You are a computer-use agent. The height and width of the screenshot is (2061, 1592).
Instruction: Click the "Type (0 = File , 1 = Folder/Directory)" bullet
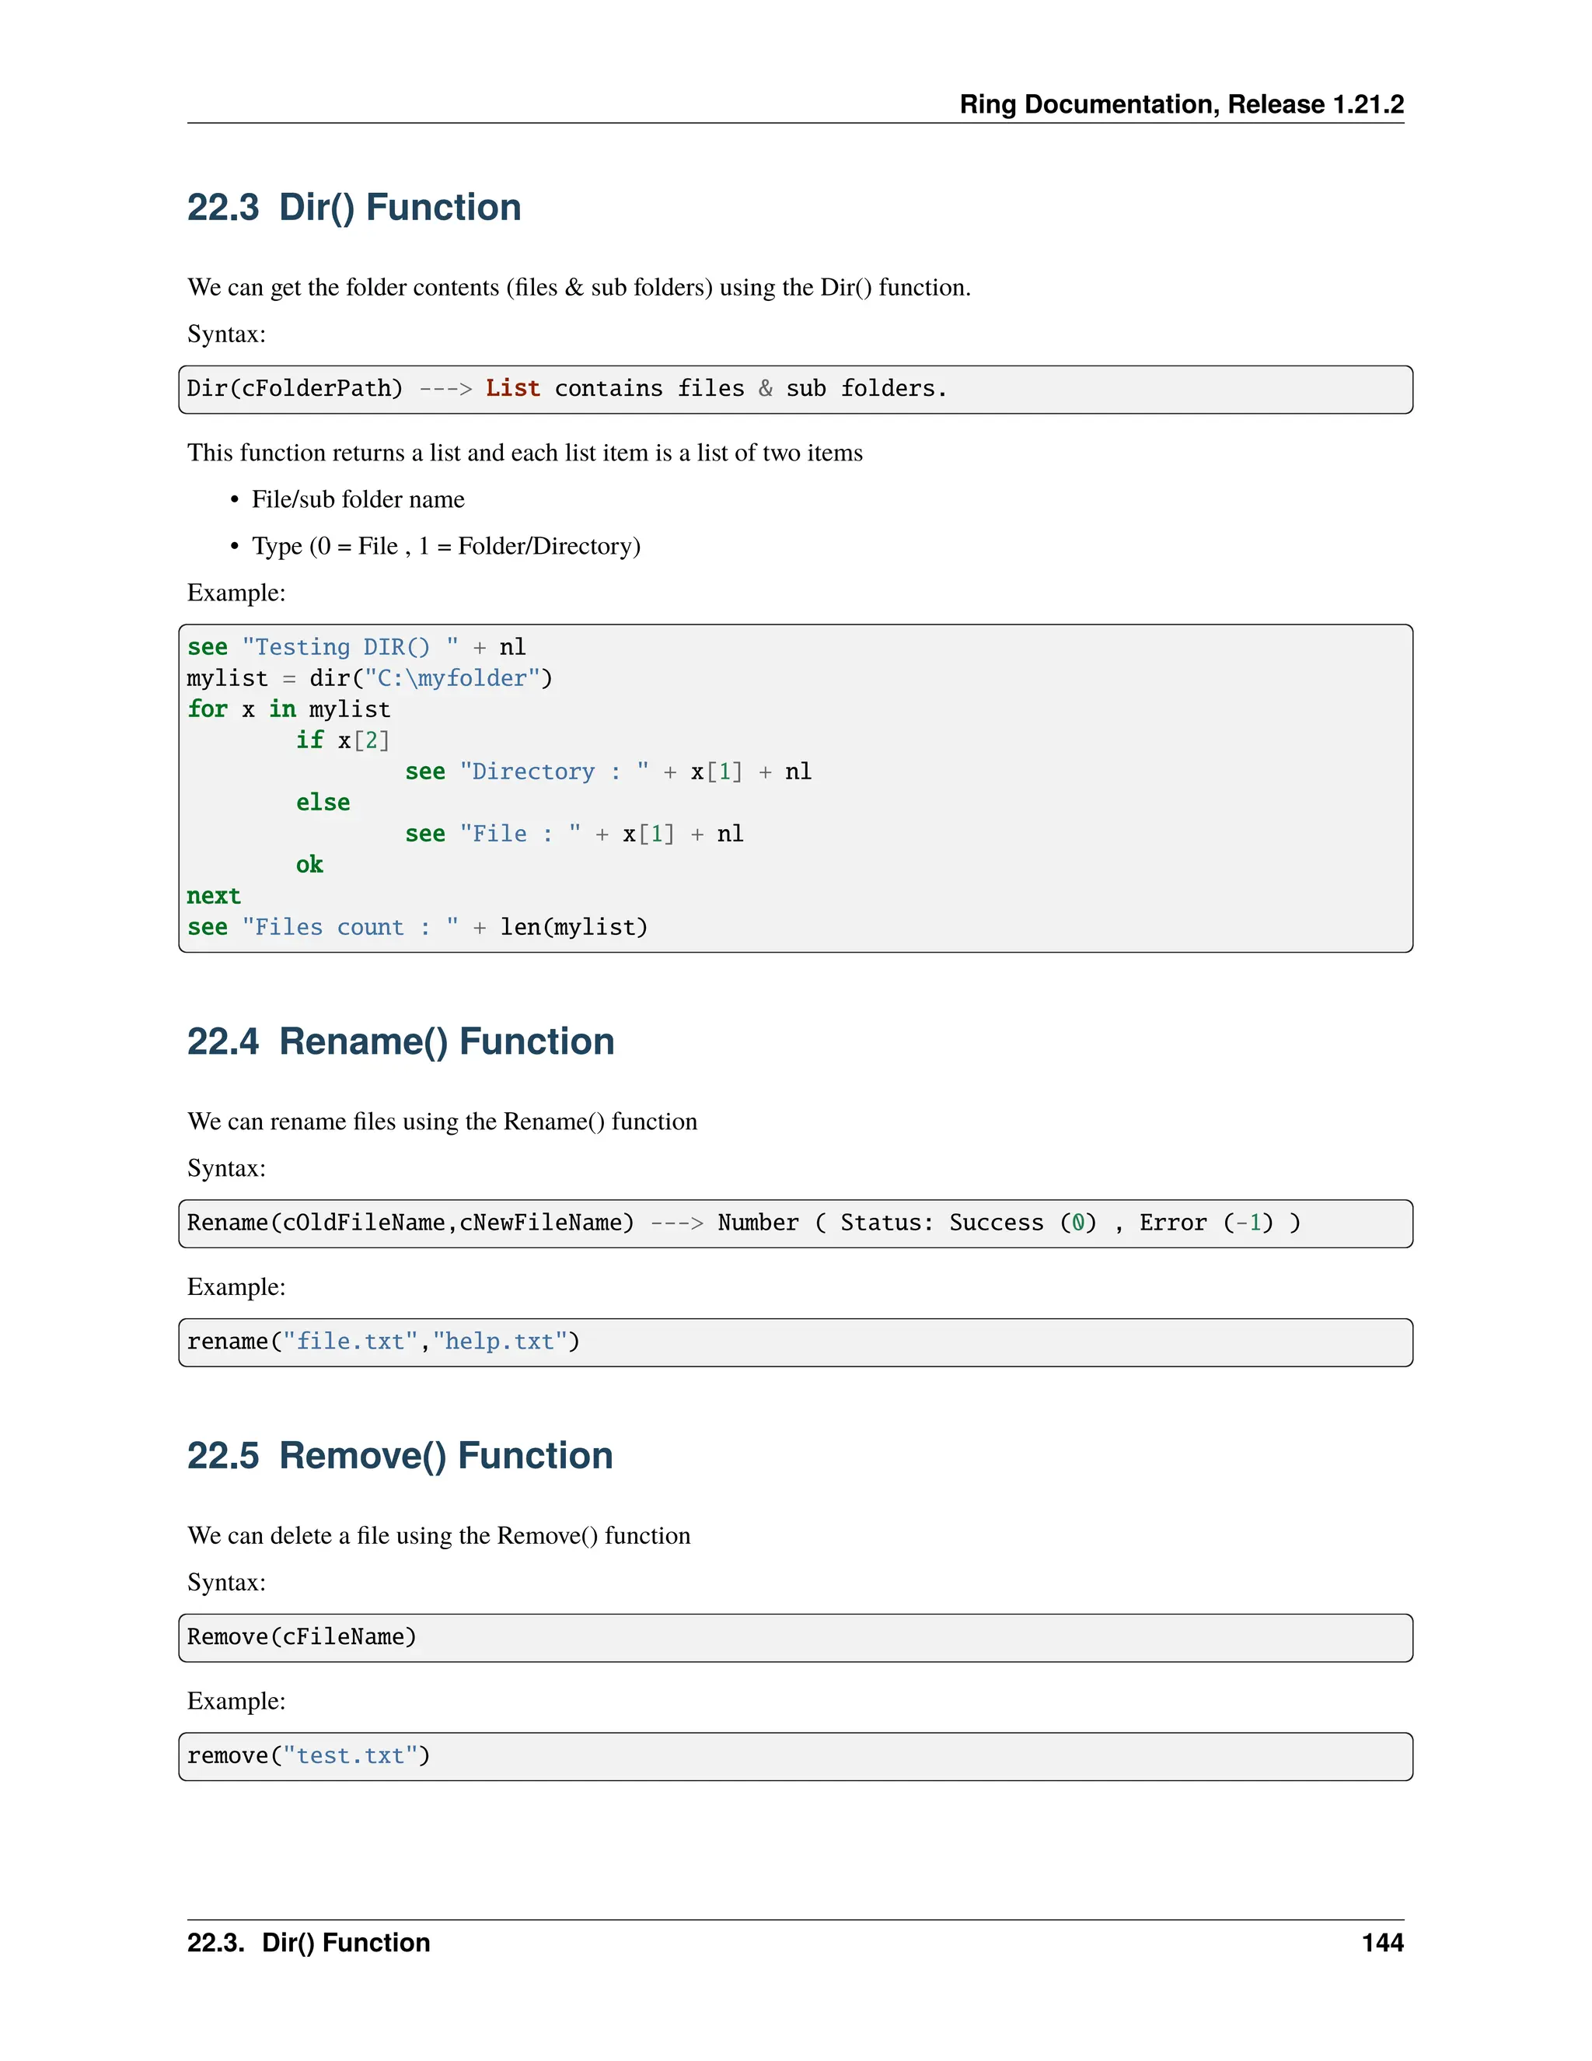445,547
